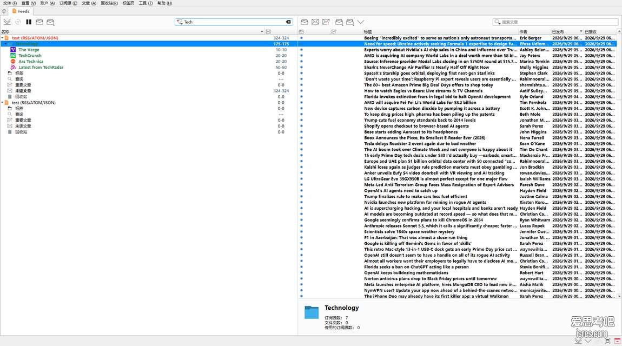Click red icon in status bar corner
The height and width of the screenshot is (346, 622).
coord(617,341)
